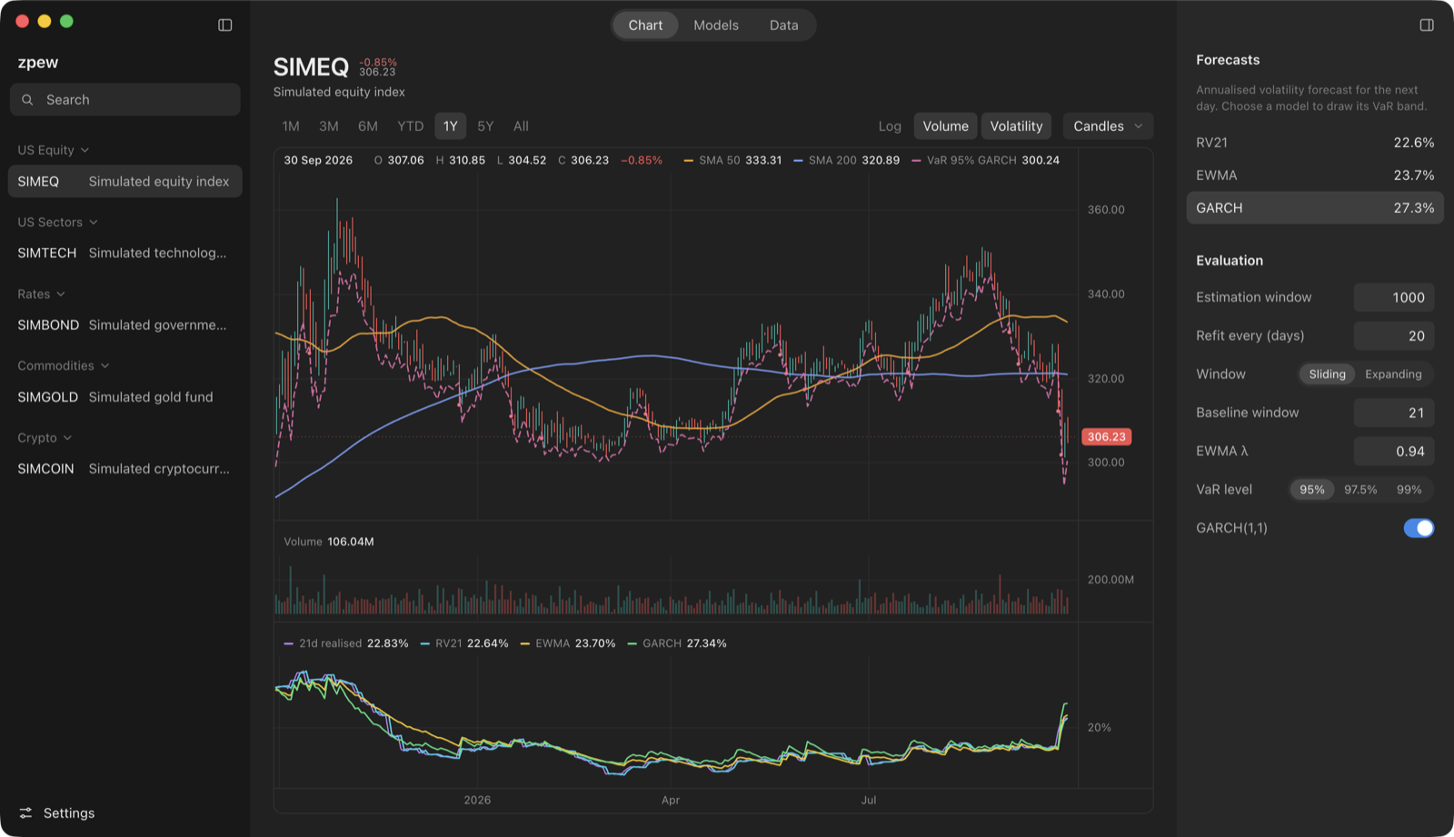Switch to the Data tab

783,25
